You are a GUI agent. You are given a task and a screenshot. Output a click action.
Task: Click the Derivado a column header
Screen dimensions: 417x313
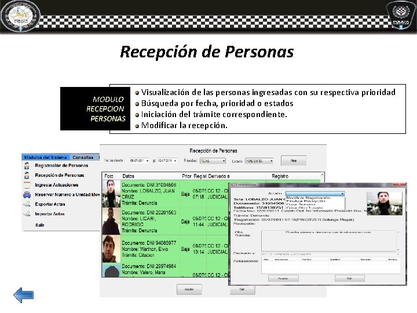pos(219,176)
